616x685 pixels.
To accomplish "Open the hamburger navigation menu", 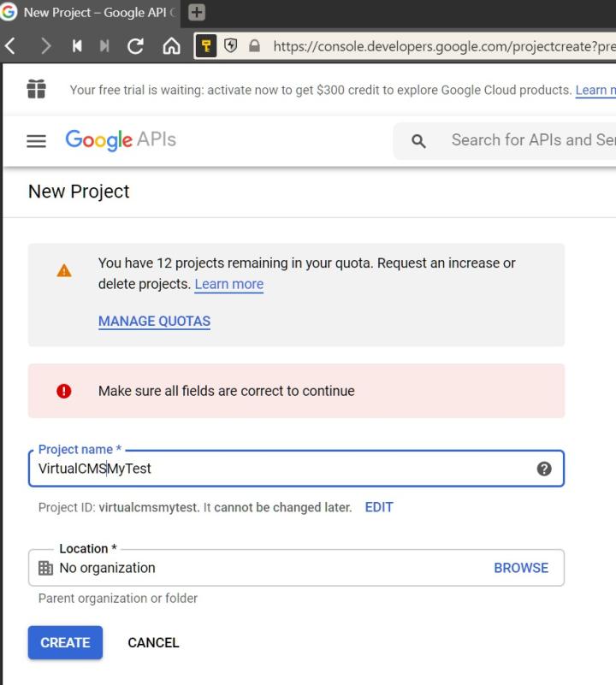I will pos(36,141).
